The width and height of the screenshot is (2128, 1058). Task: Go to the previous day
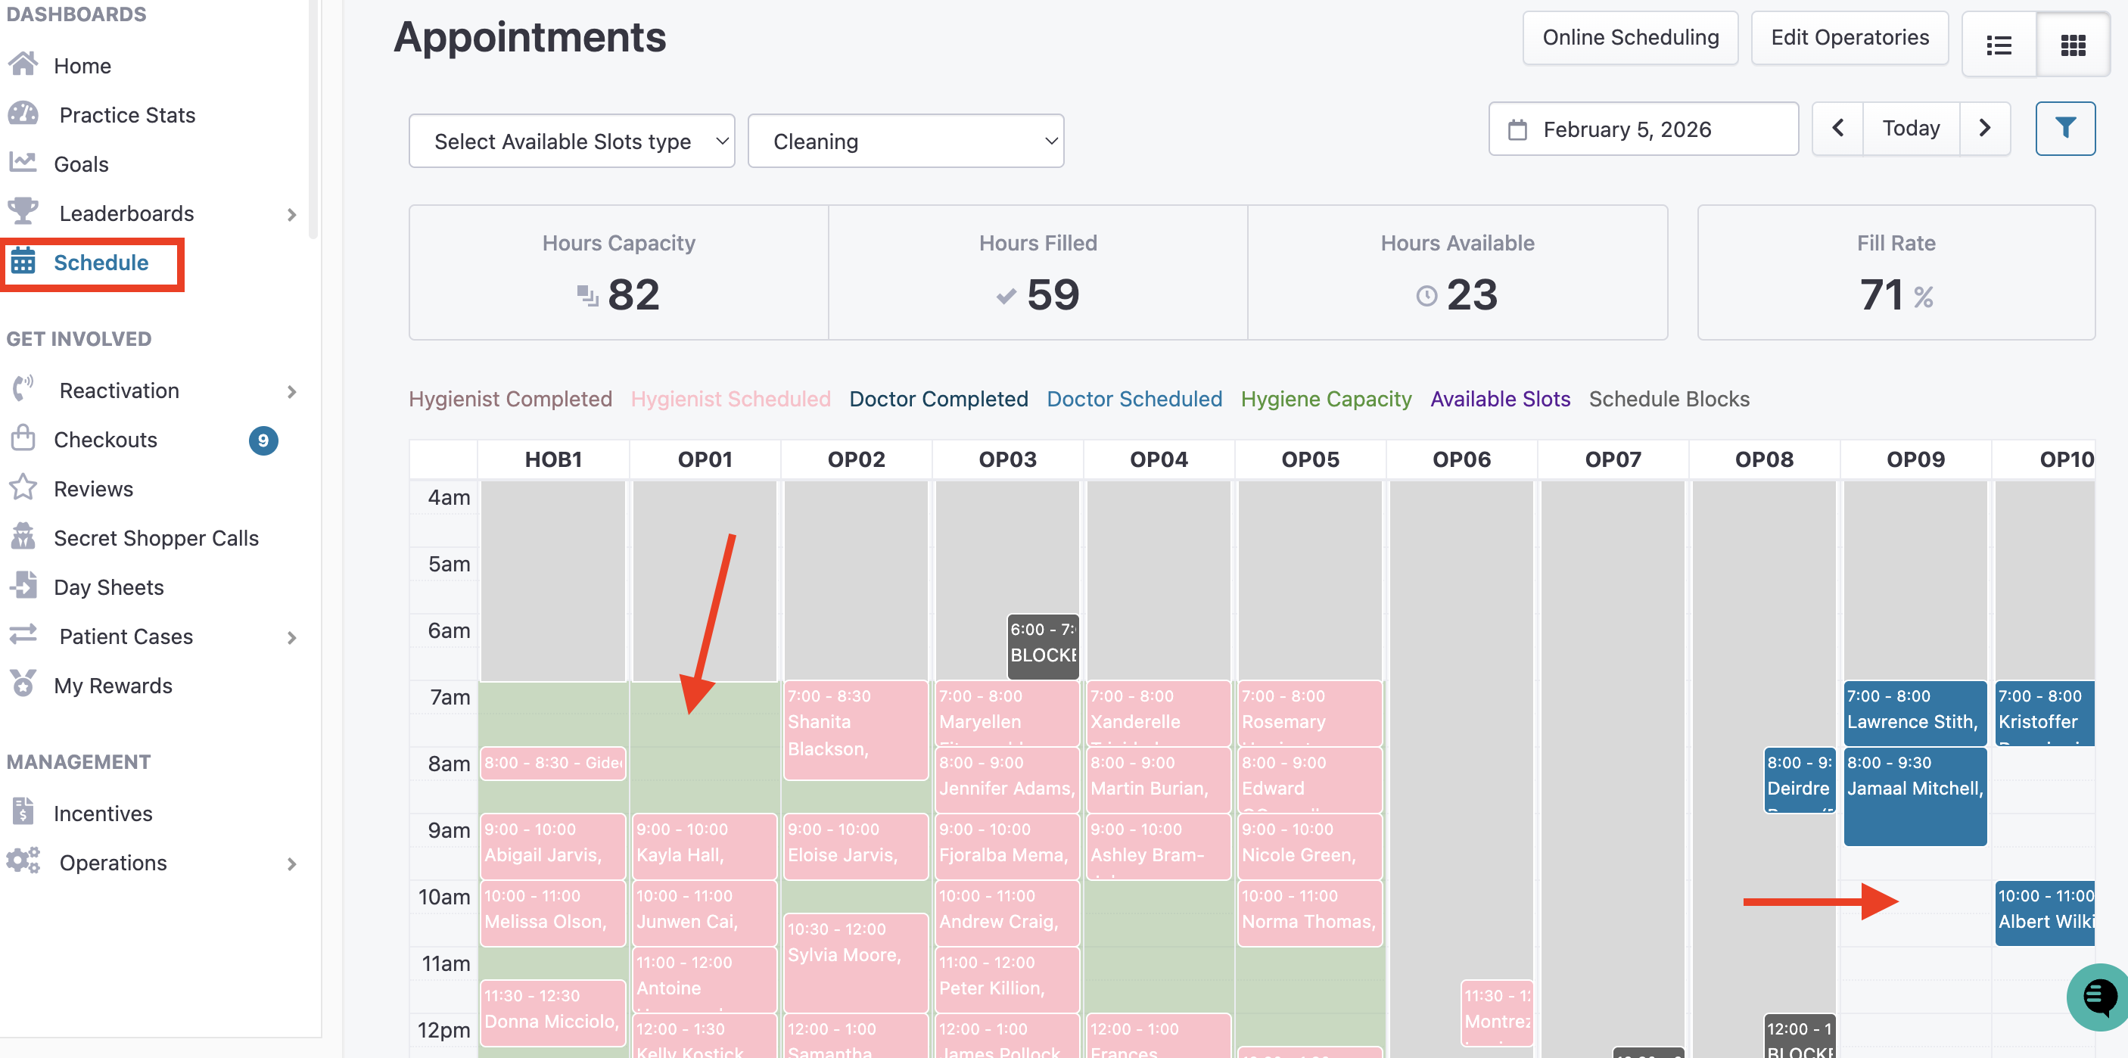(1838, 128)
